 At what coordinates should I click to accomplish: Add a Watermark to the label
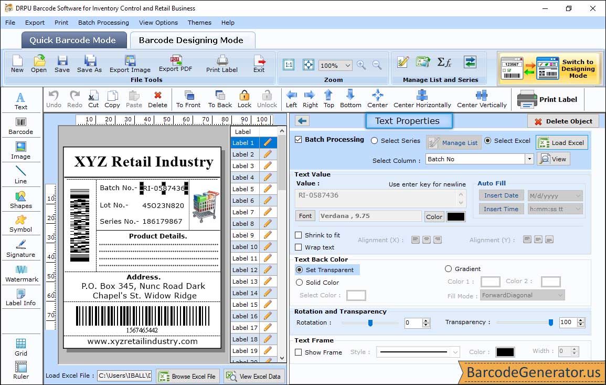pos(22,274)
